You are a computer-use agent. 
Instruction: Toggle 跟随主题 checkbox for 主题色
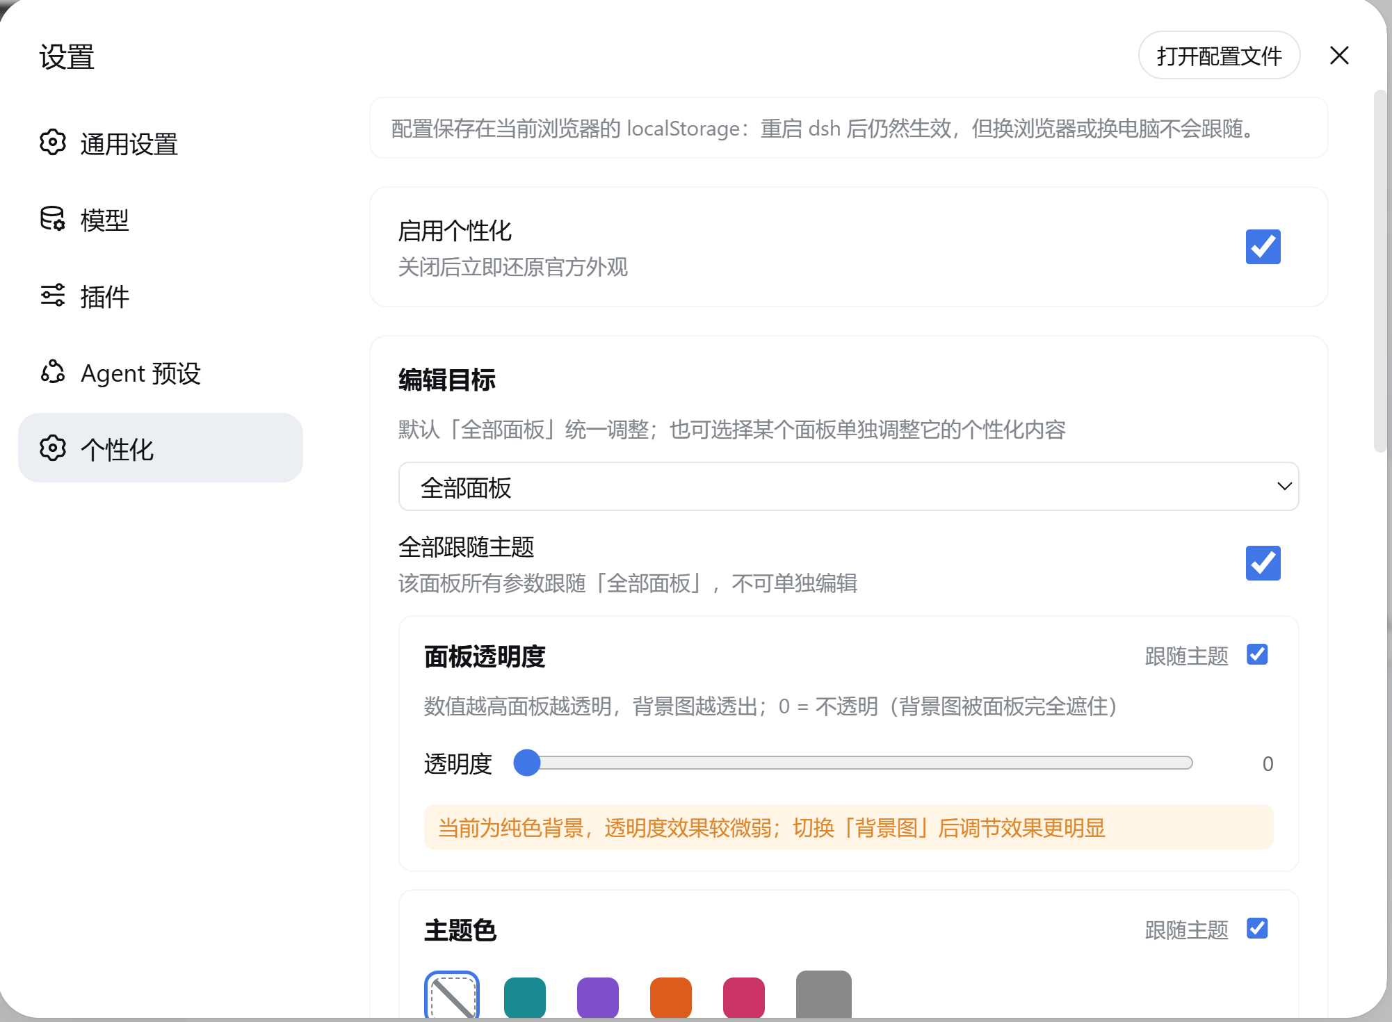point(1257,928)
